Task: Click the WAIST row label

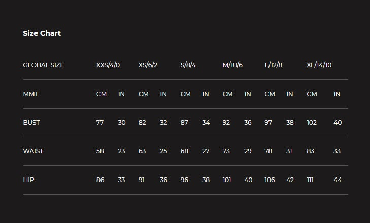Action: coord(33,151)
